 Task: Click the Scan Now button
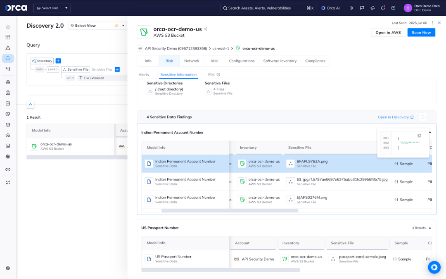click(x=421, y=33)
